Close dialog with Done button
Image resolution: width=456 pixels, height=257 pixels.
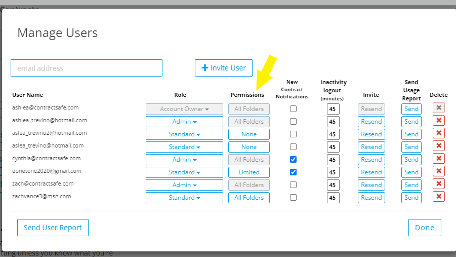[425, 228]
